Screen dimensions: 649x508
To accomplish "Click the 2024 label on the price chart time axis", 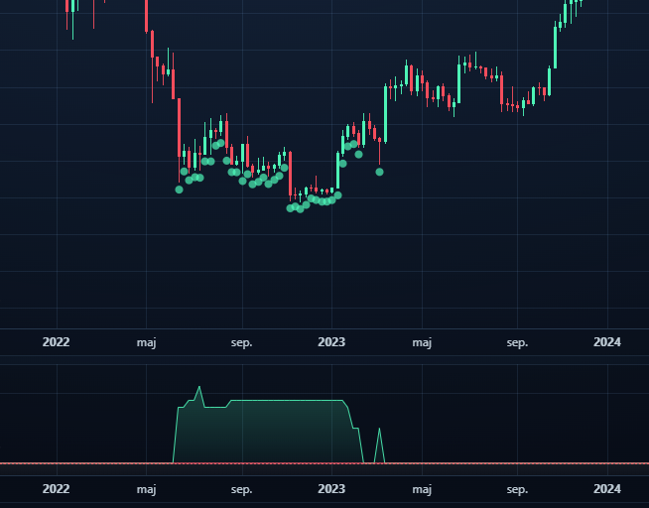I will (x=607, y=342).
